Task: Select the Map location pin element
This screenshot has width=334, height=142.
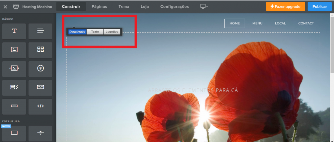Action: pyautogui.click(x=40, y=69)
